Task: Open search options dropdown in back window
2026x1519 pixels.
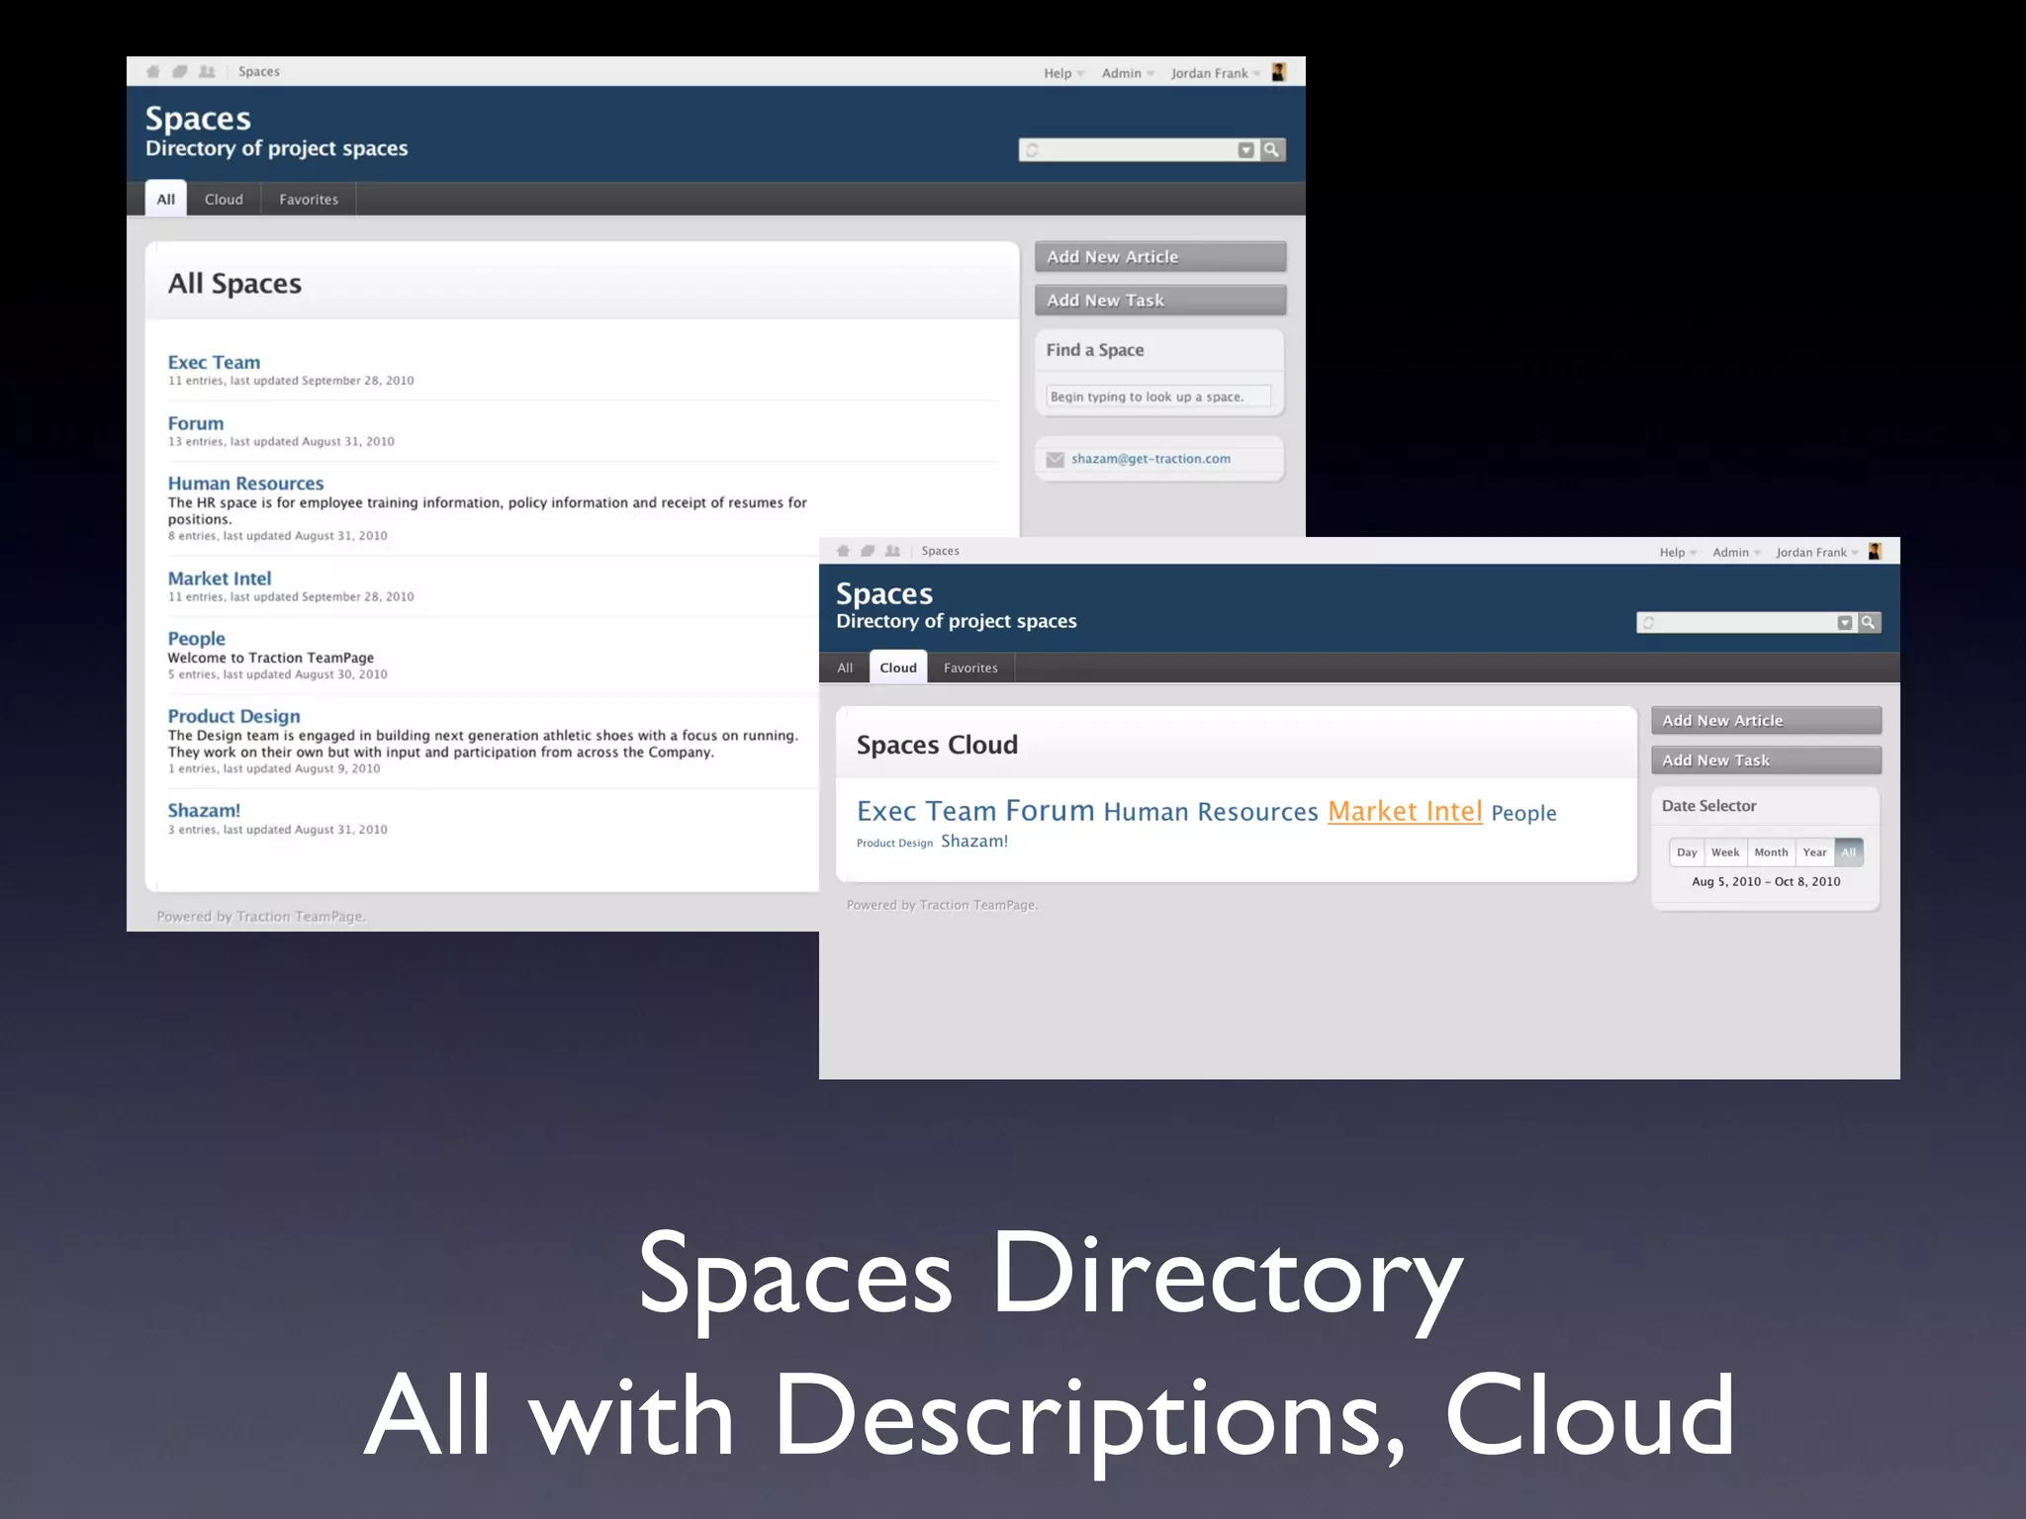Action: (1246, 150)
